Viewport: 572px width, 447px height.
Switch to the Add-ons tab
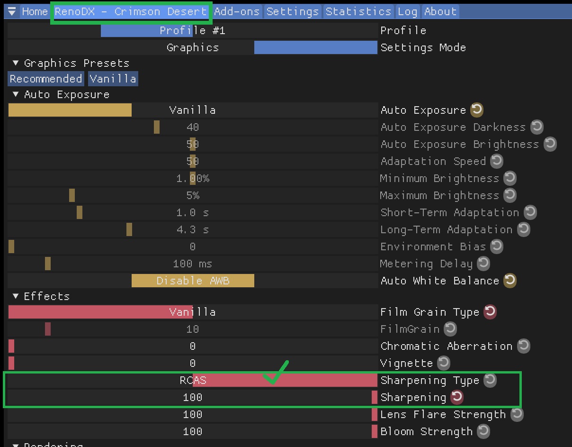[238, 12]
